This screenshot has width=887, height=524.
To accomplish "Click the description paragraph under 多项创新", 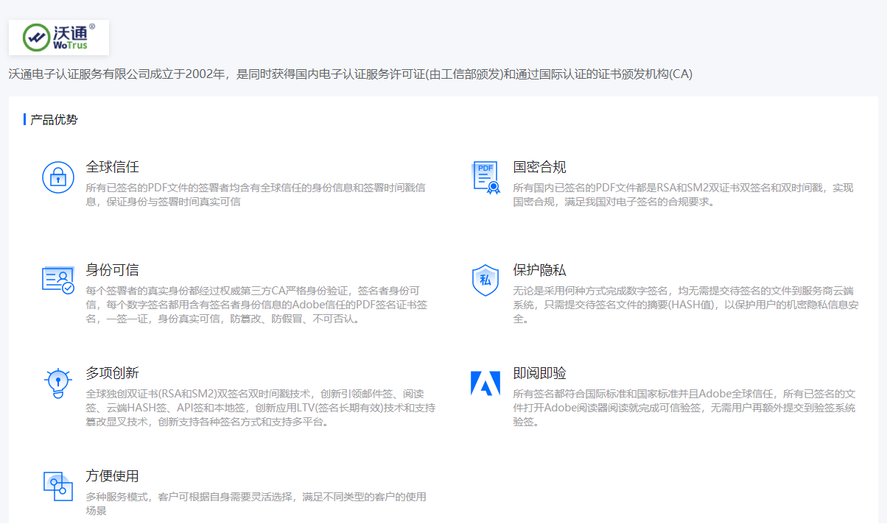I will [259, 408].
